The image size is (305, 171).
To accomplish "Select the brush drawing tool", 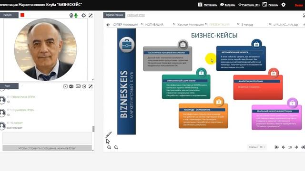I will click(109, 134).
